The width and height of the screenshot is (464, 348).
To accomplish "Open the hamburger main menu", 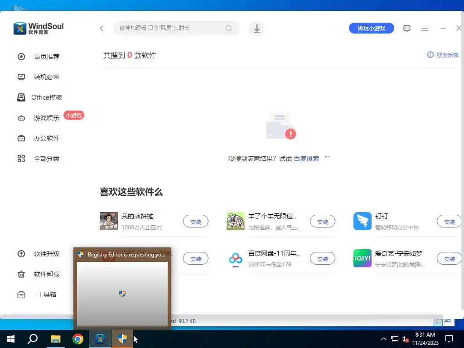I will (x=425, y=29).
